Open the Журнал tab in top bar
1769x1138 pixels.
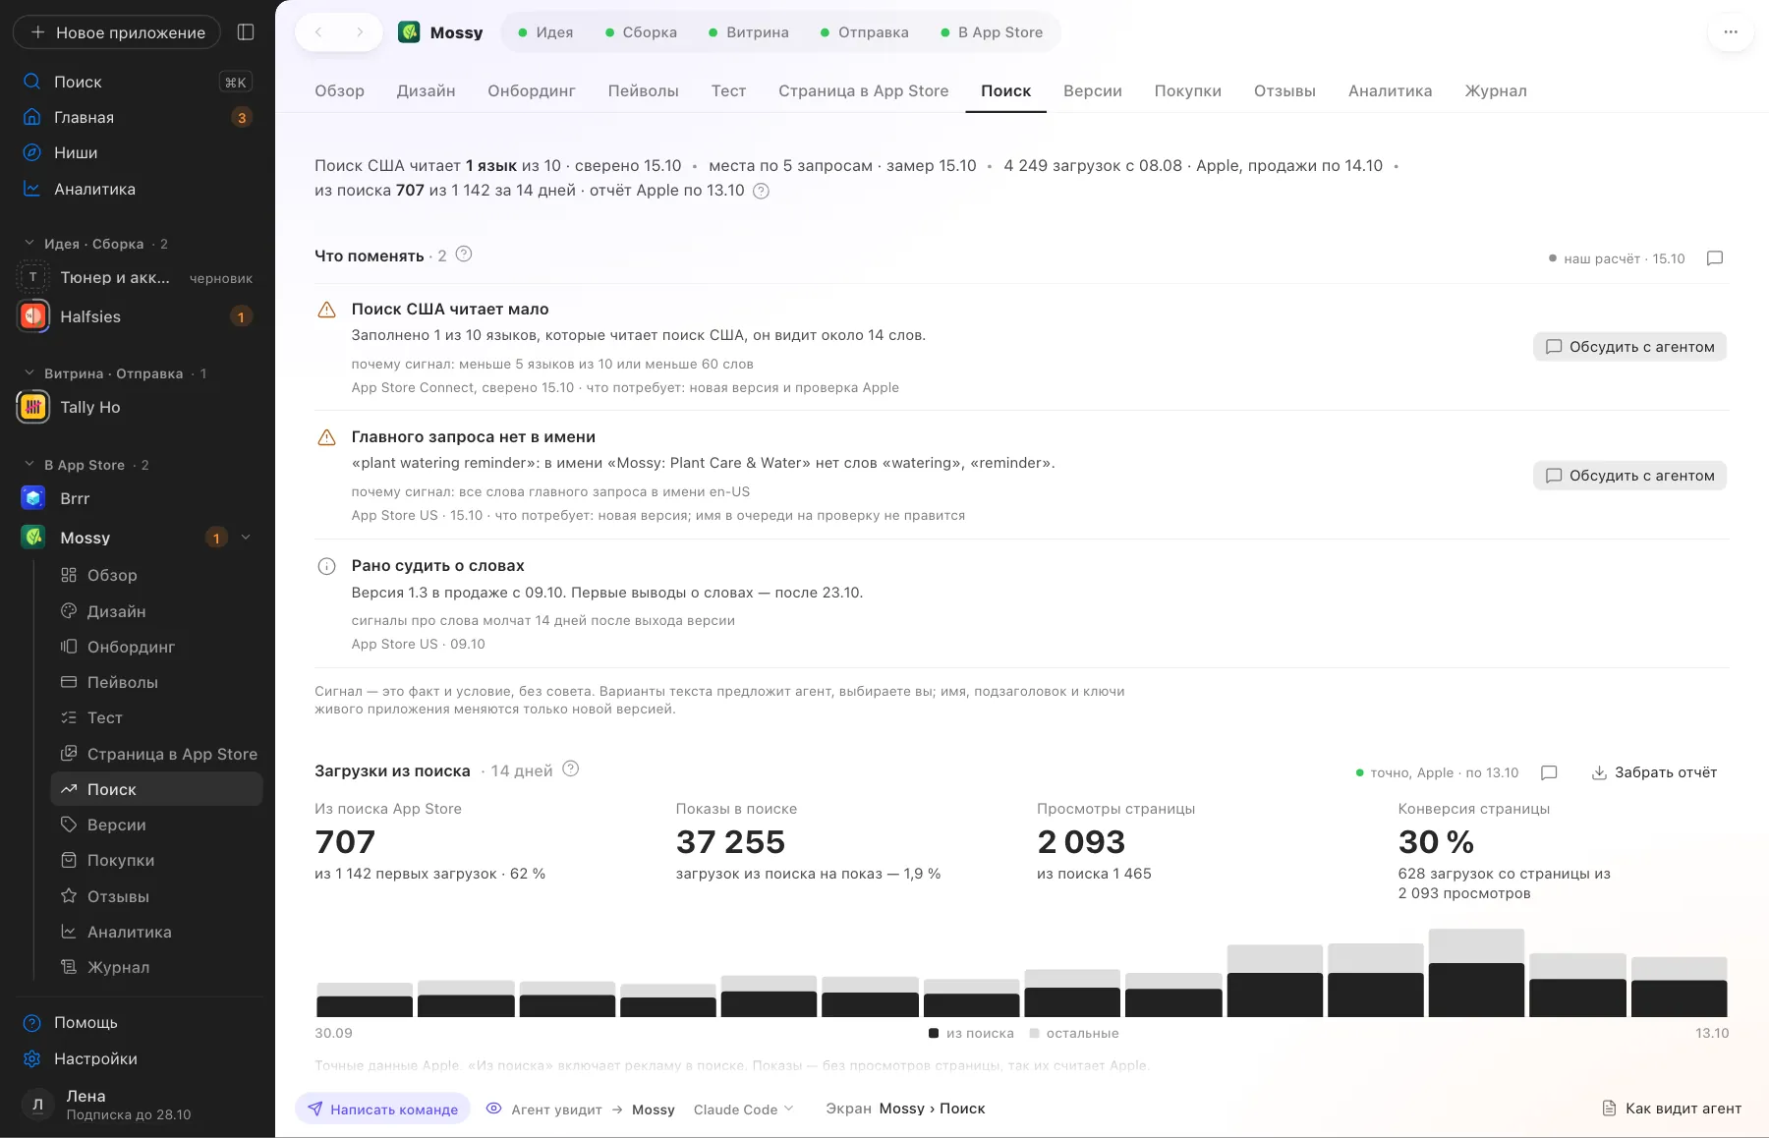coord(1495,90)
